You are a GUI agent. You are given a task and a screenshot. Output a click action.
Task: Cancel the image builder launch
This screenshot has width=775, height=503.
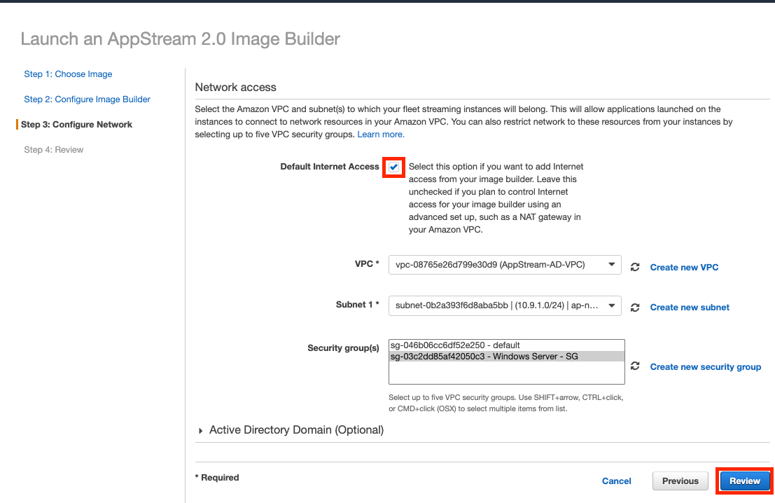[616, 481]
